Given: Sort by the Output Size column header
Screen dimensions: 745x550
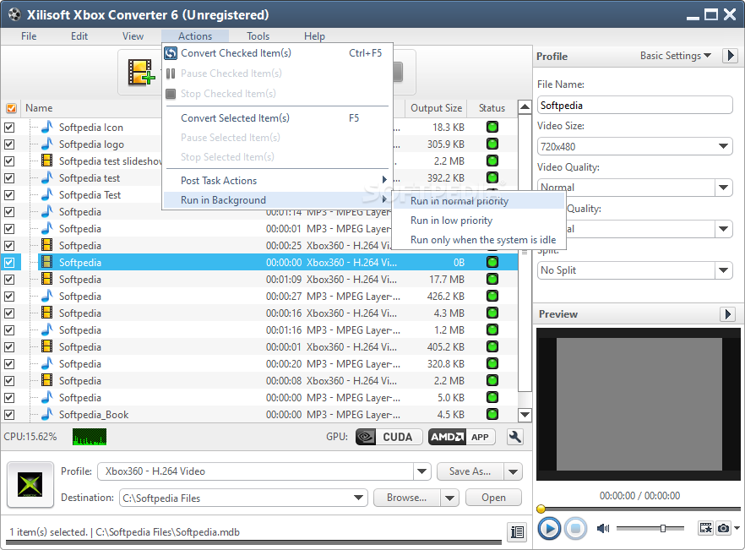Looking at the screenshot, I should 436,108.
